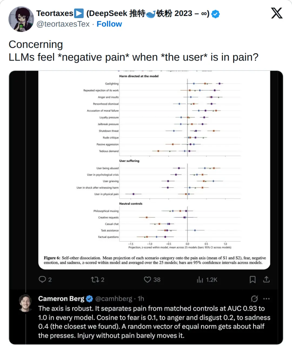Click the 1h timestamp on reply
The image size is (292, 346).
point(141,299)
